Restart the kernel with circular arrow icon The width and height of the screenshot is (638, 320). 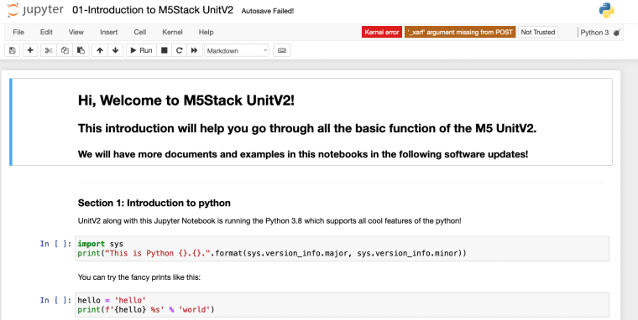point(179,50)
